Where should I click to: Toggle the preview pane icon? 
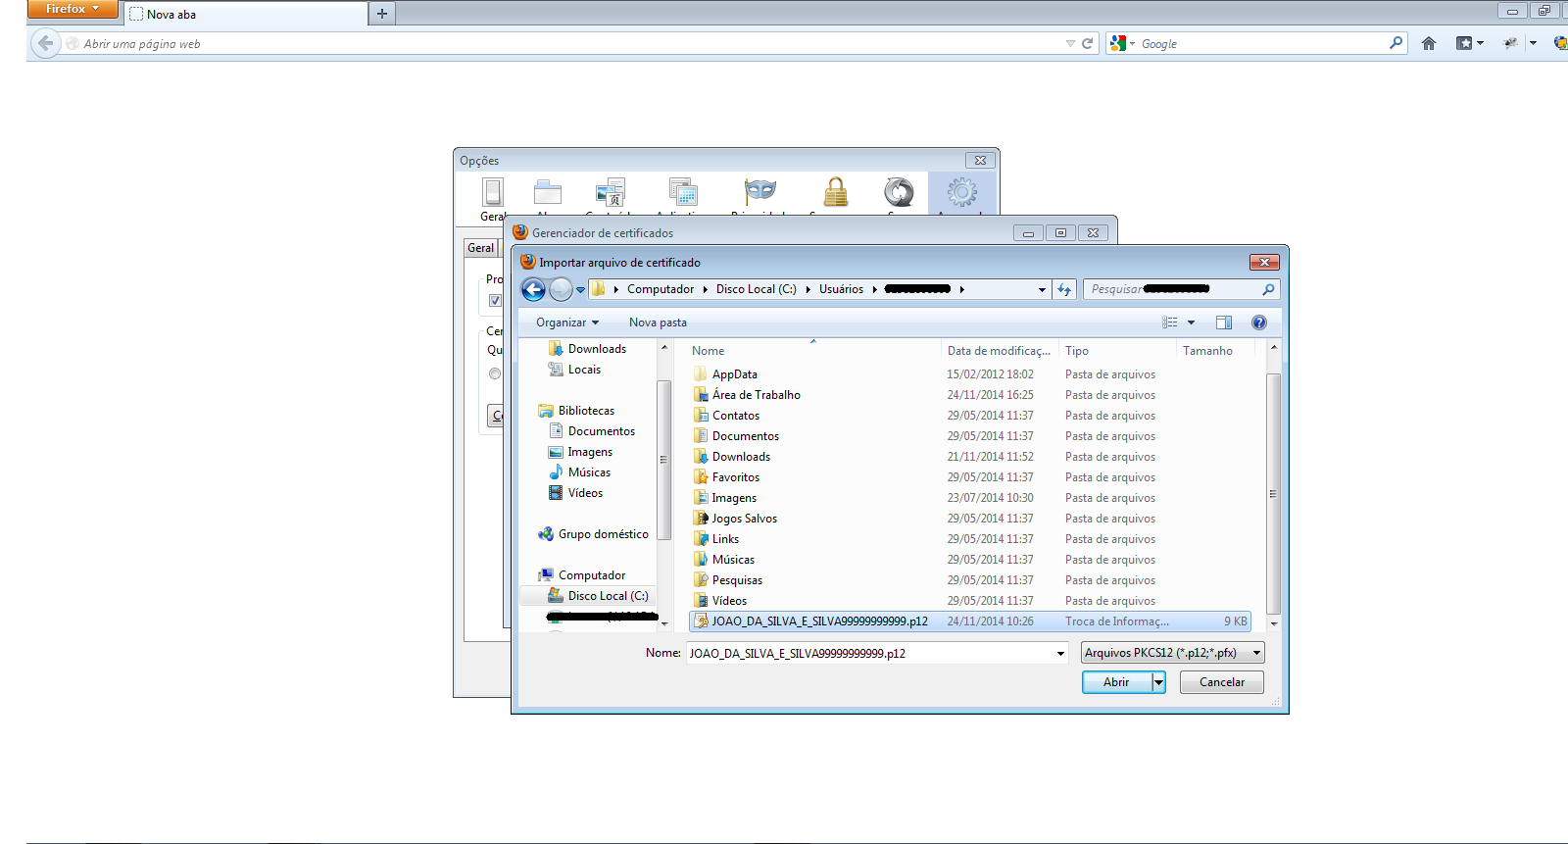1223,323
